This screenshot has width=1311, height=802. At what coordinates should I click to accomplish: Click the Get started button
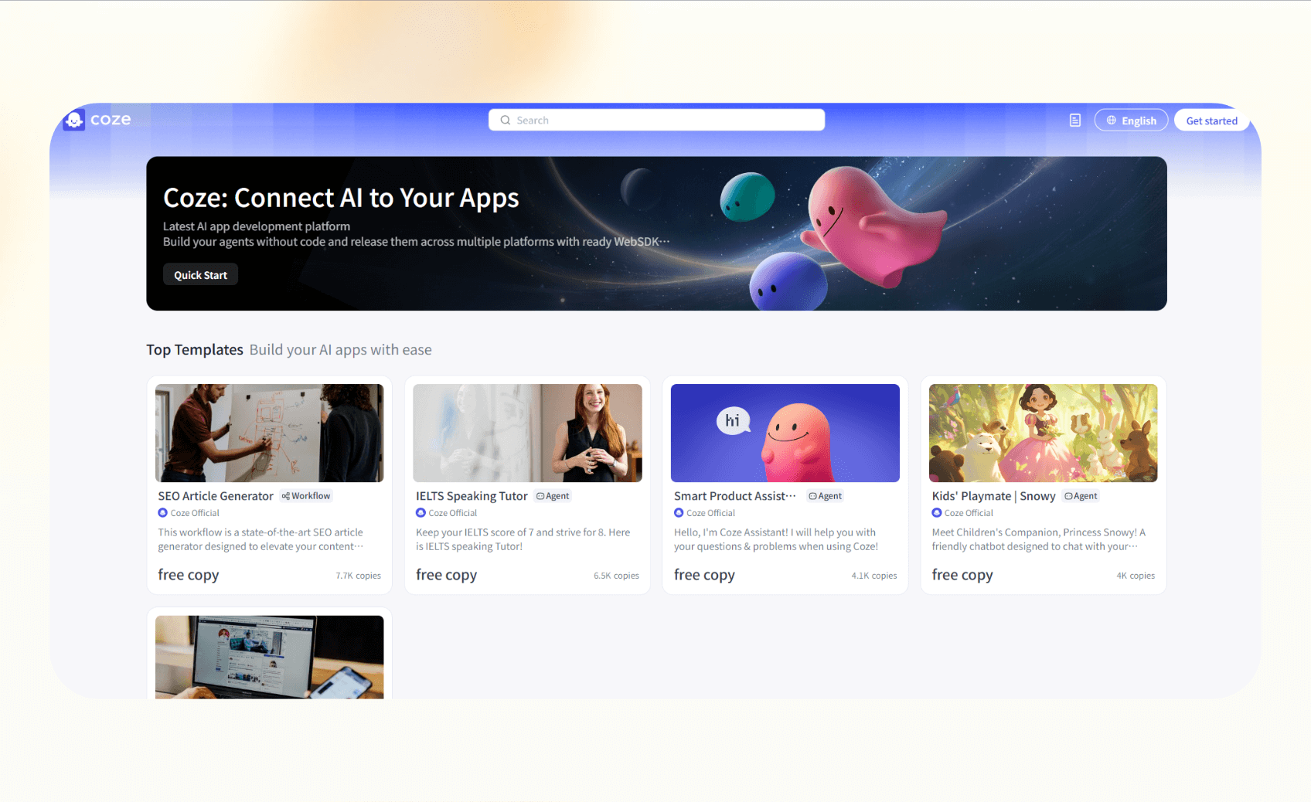click(1211, 121)
